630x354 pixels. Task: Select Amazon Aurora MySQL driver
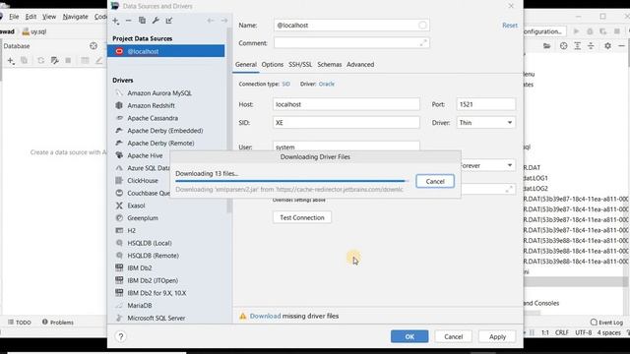(x=159, y=92)
